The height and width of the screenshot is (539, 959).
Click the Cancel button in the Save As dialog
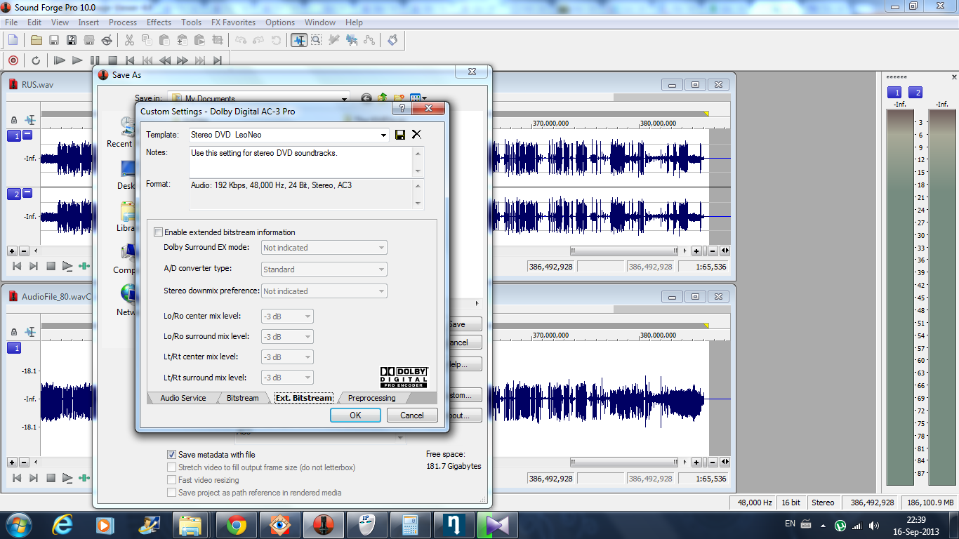click(x=464, y=342)
